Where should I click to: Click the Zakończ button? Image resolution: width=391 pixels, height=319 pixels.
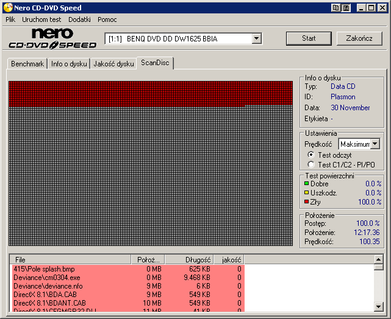tap(359, 38)
